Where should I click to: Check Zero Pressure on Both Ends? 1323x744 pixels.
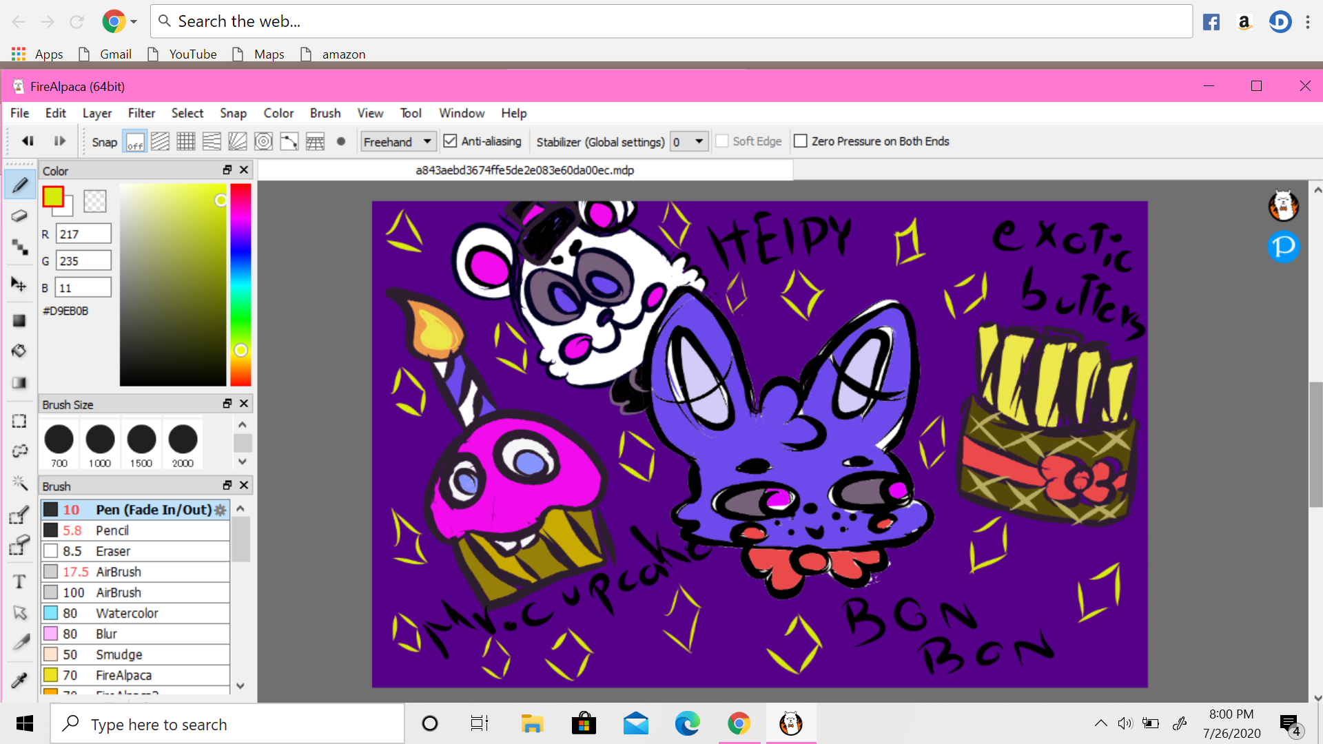[801, 141]
